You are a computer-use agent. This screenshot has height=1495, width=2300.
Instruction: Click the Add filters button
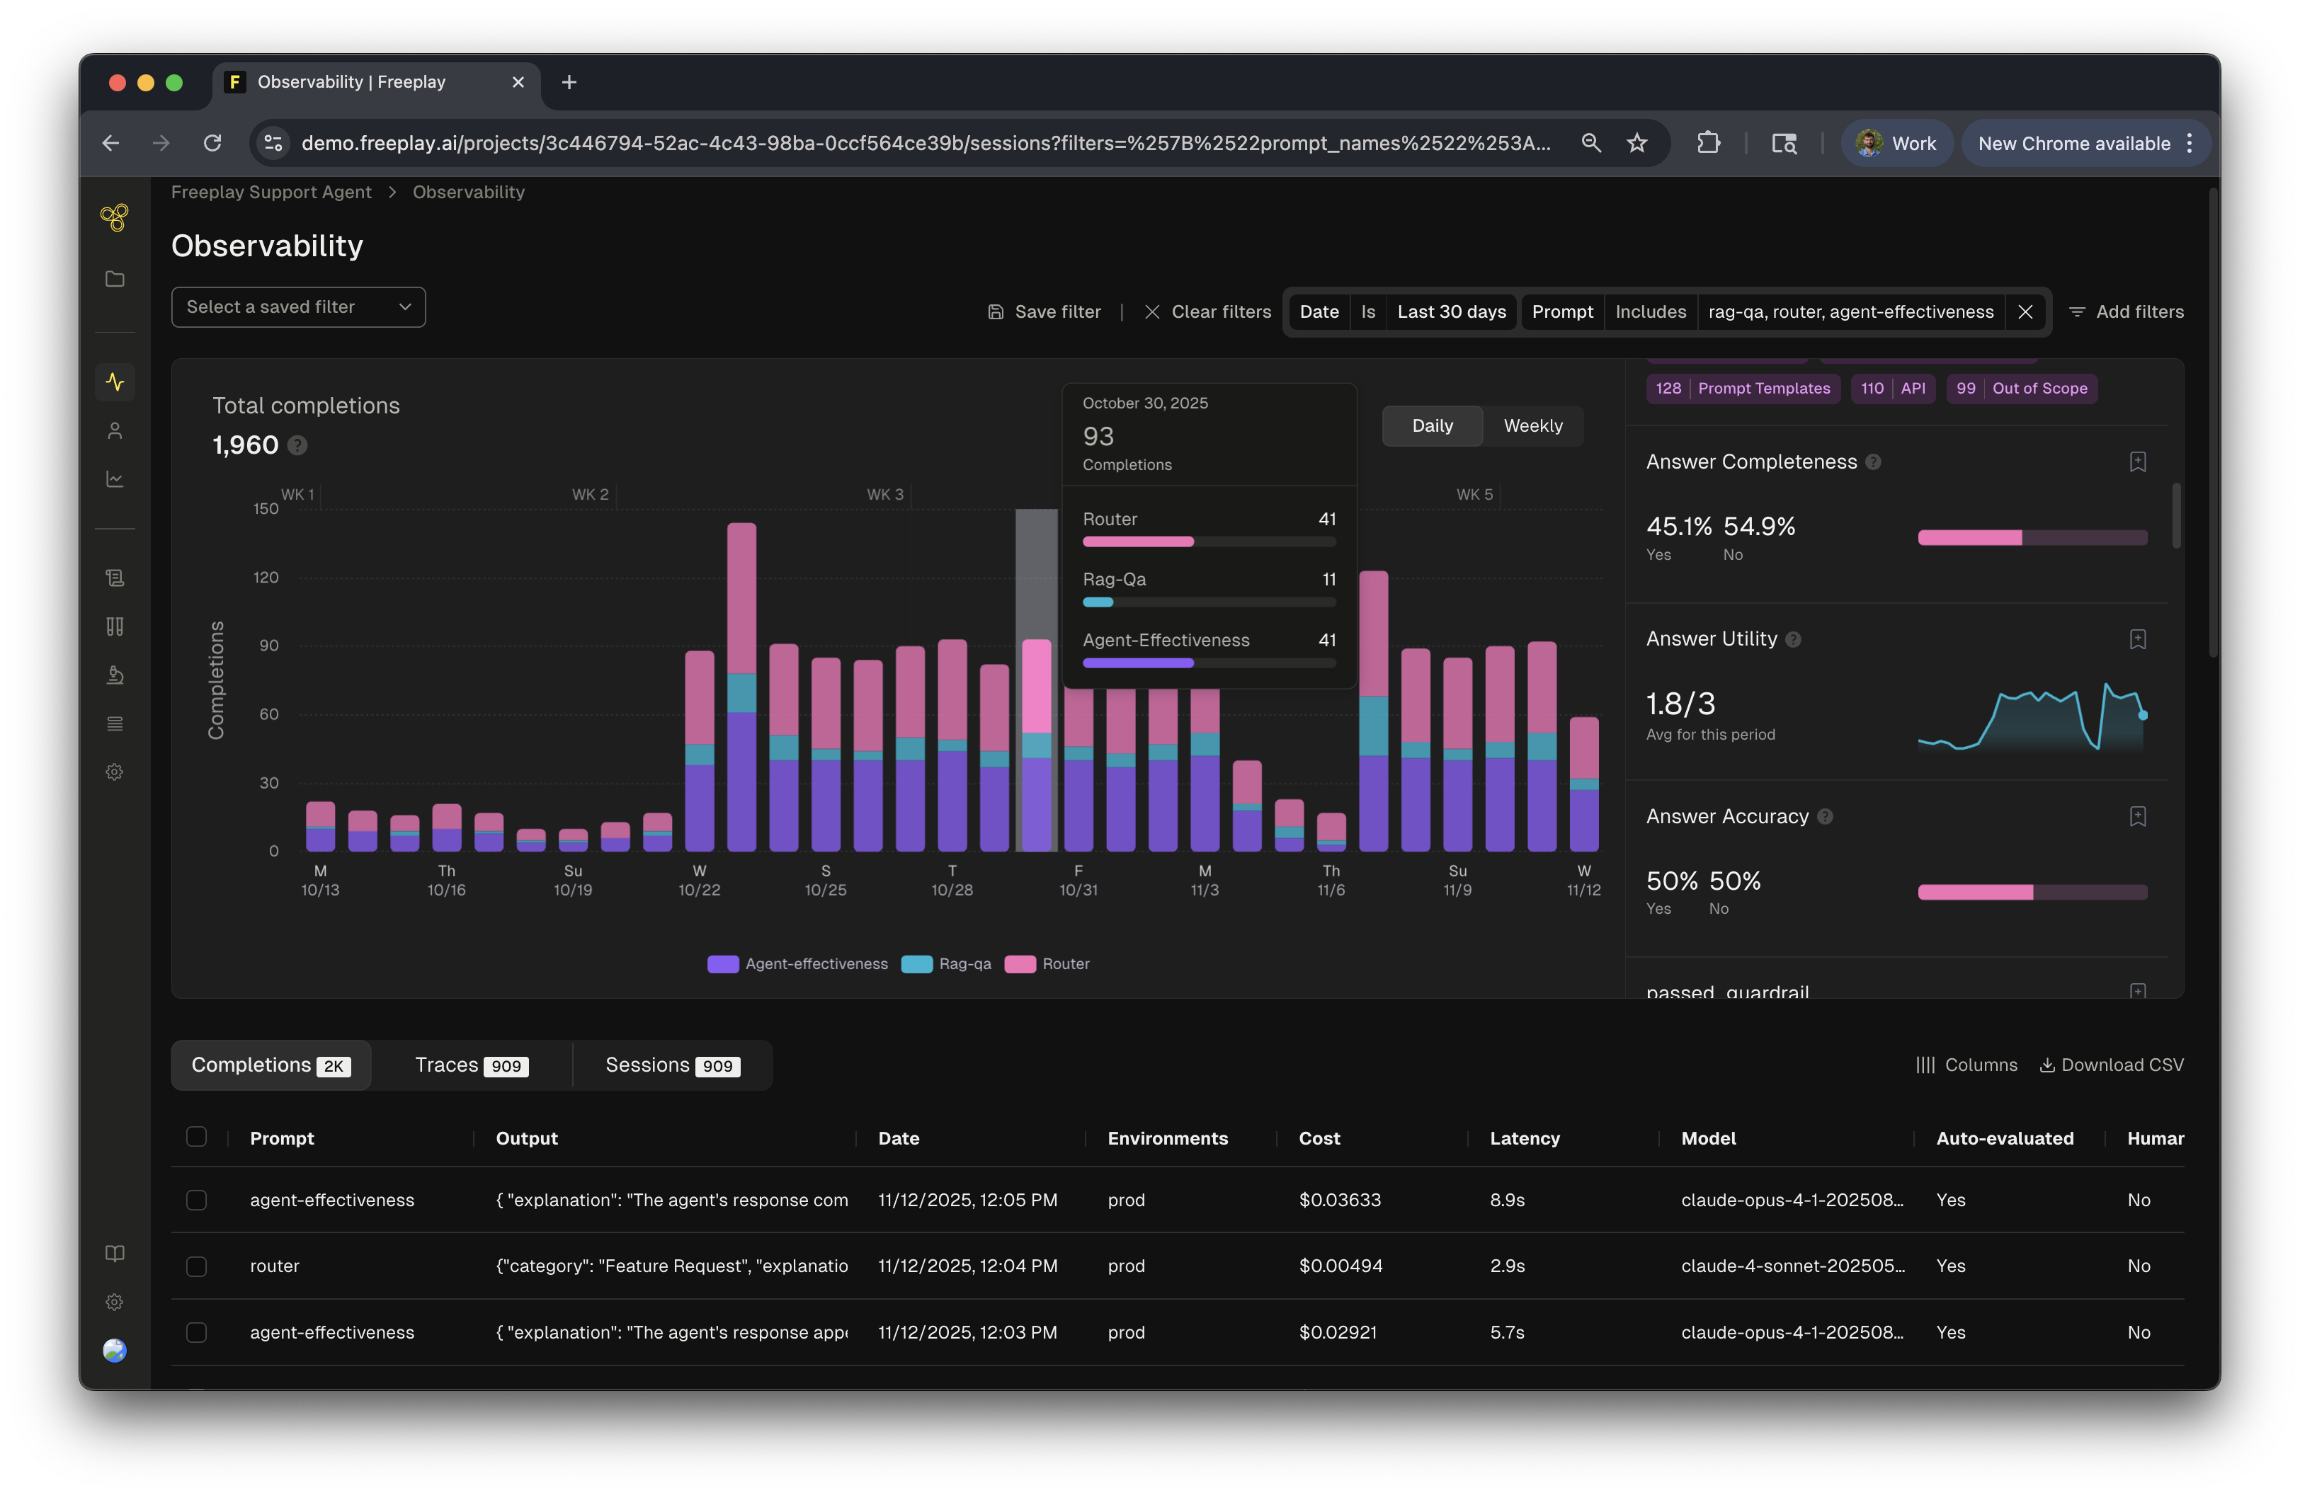2126,312
